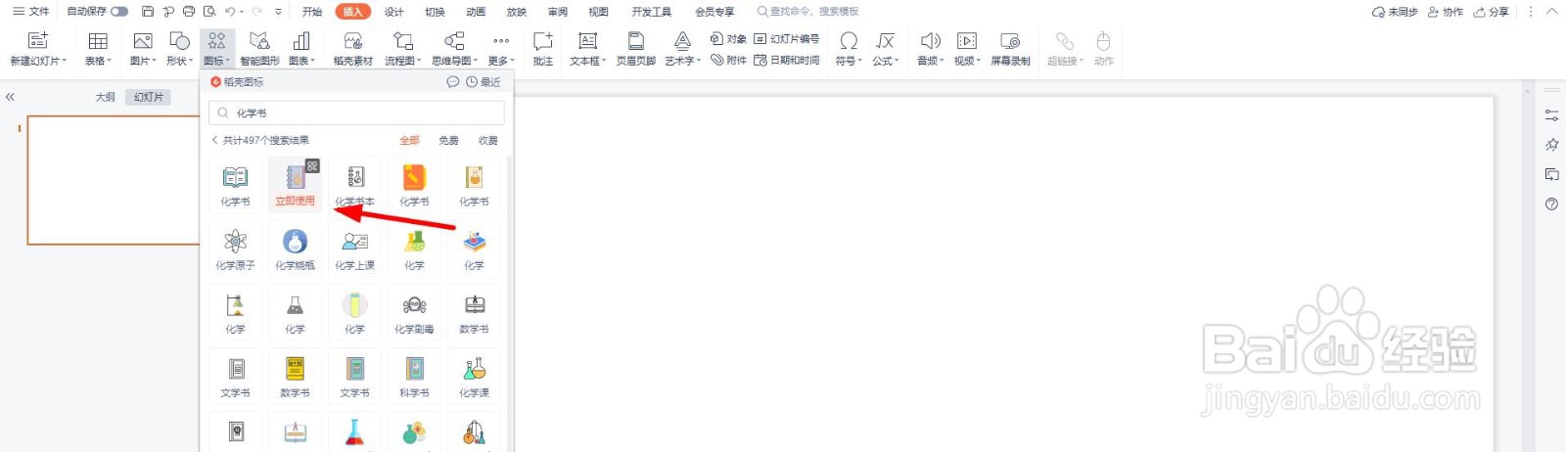Click the icon search box containing 化学书

coord(356,113)
